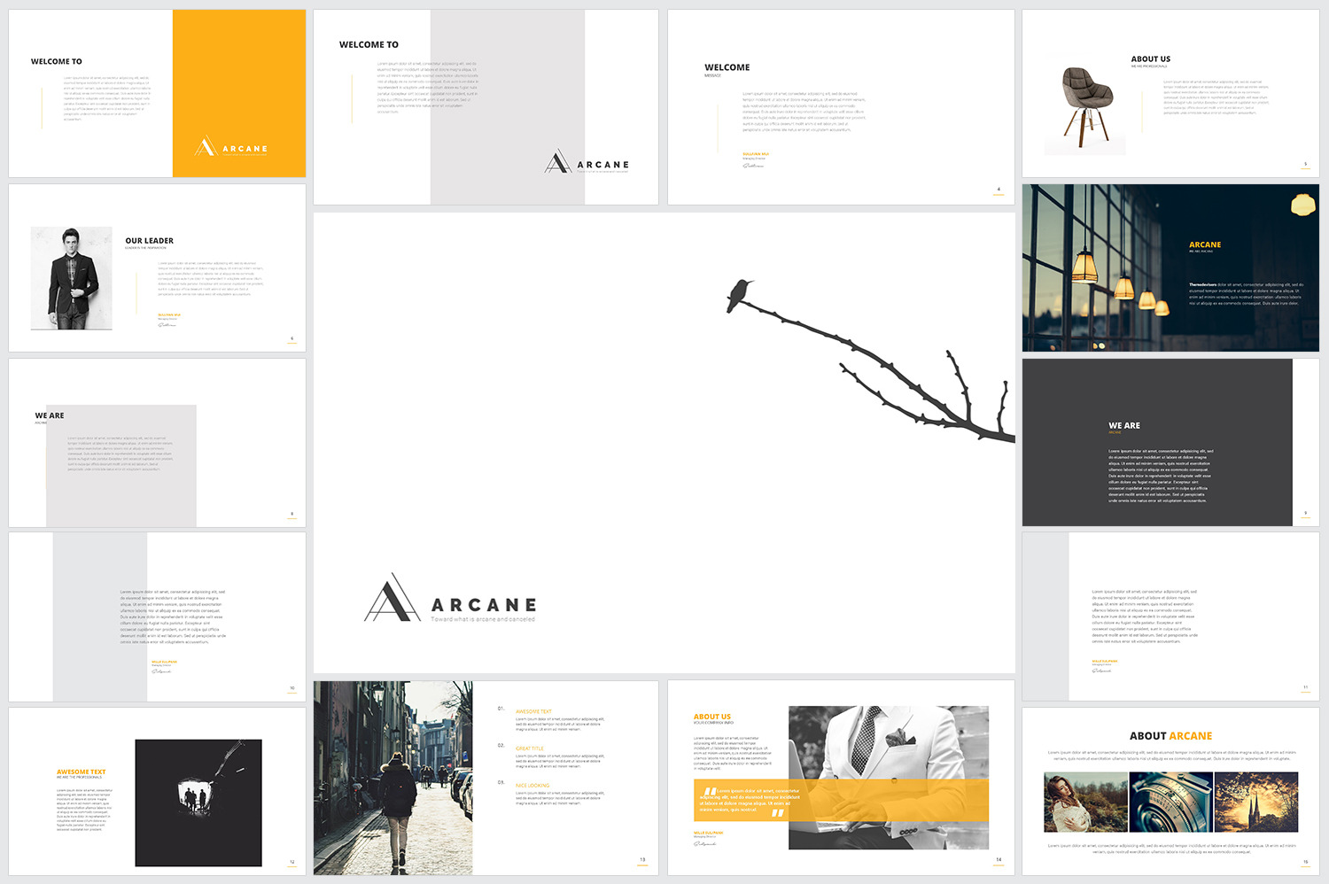This screenshot has width=1329, height=884.
Task: Click the camera lens photo under About Arcane
Action: (x=1170, y=800)
